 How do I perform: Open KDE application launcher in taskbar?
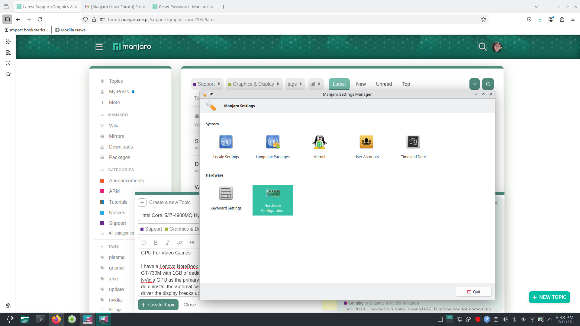(10, 319)
